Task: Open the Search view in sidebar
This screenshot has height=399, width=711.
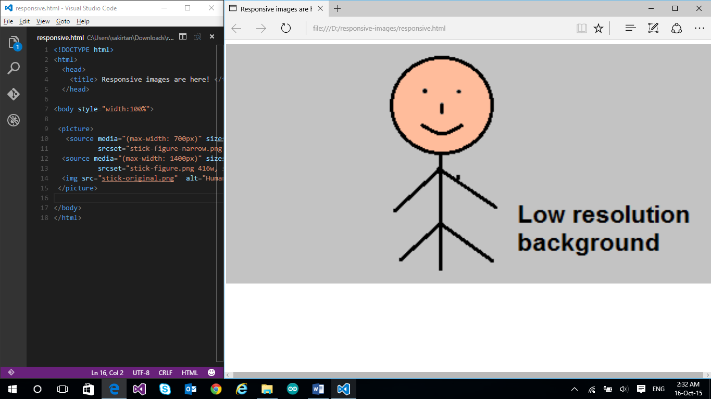Action: pos(14,68)
